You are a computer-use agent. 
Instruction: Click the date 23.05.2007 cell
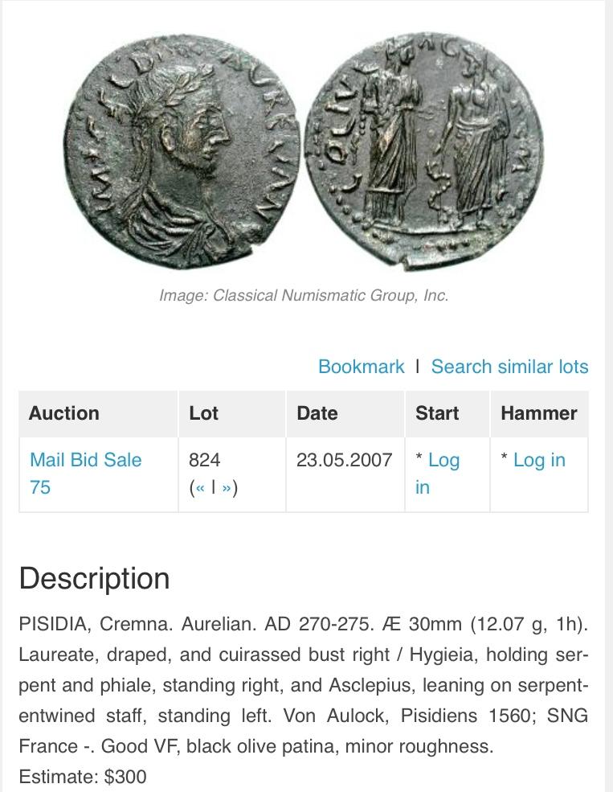click(344, 460)
